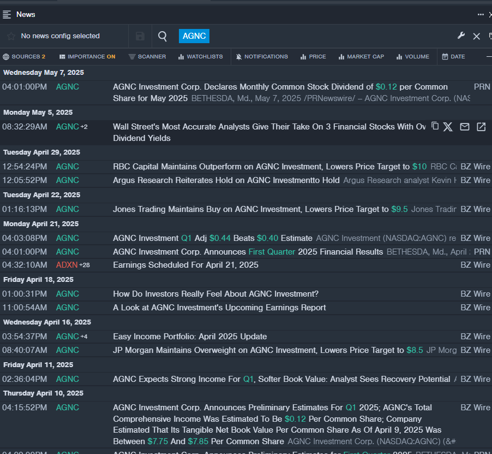The width and height of the screenshot is (492, 454).
Task: Select the AGNC search tag
Action: point(194,36)
